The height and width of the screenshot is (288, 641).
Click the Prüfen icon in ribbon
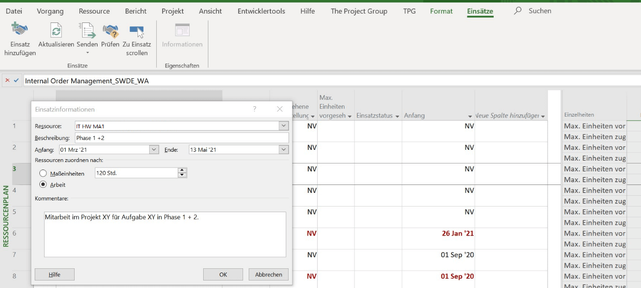pos(110,30)
